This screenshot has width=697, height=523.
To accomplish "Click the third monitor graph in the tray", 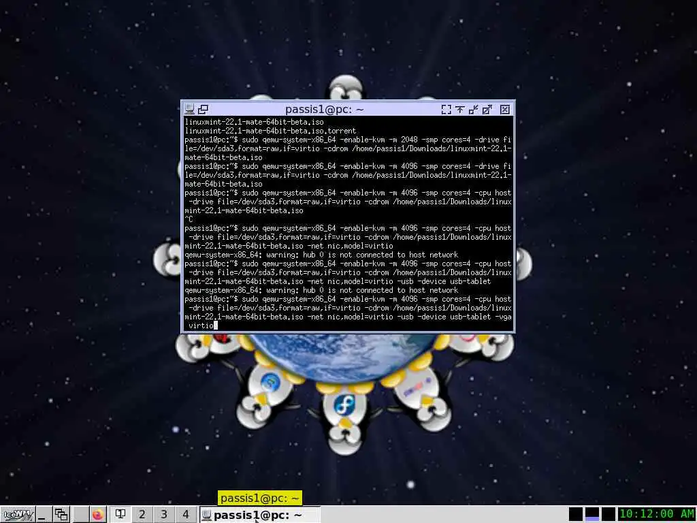I will (x=608, y=514).
